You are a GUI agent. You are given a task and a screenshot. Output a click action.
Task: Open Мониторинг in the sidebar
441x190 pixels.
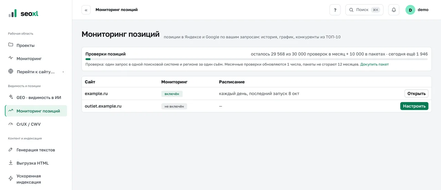tap(36, 58)
